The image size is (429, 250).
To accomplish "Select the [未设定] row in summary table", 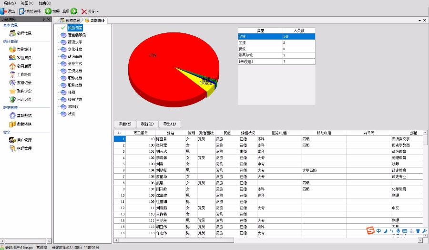I will click(x=276, y=62).
